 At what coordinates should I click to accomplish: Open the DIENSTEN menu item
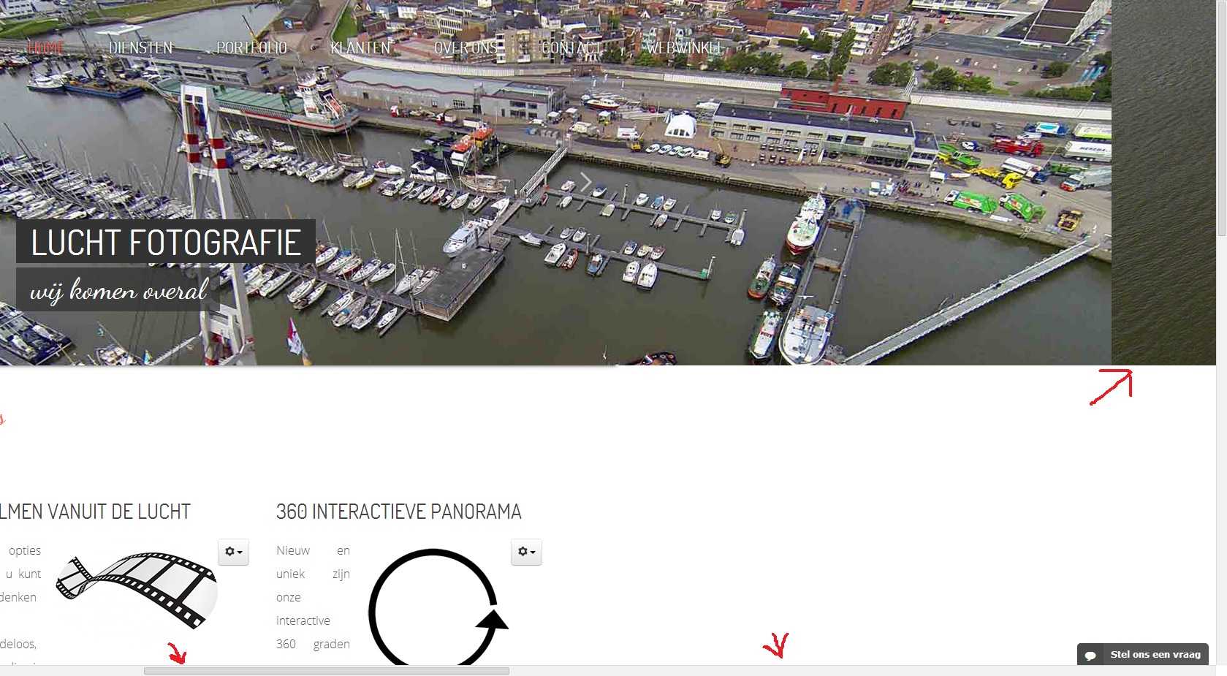[x=140, y=48]
